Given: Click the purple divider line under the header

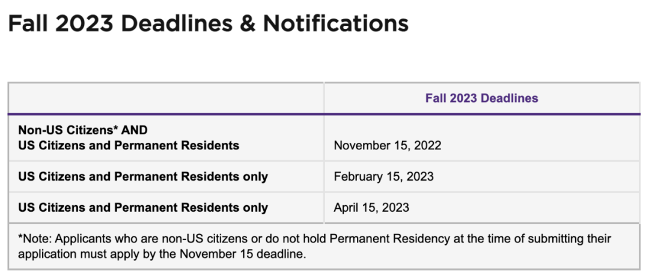Looking at the screenshot, I should point(324,113).
